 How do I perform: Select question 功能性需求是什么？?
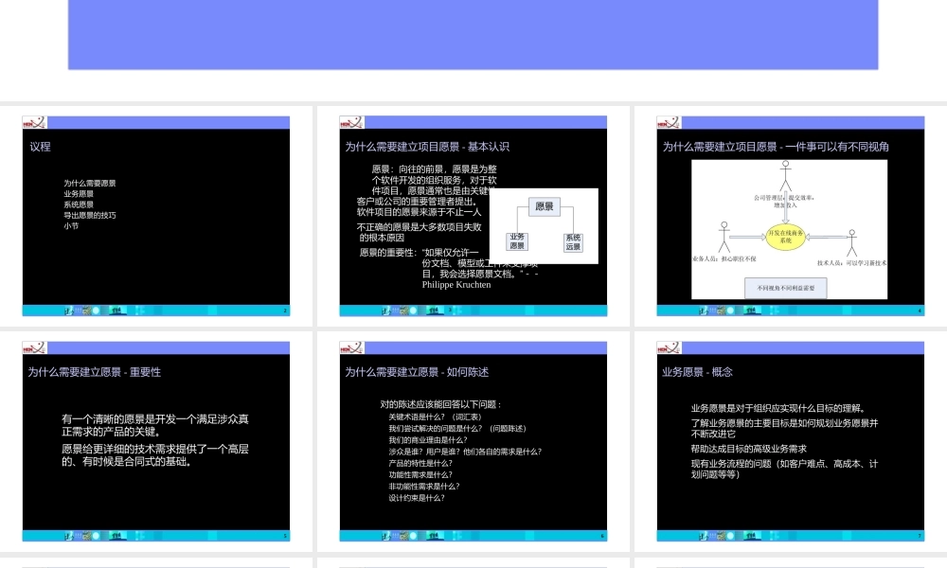click(420, 474)
